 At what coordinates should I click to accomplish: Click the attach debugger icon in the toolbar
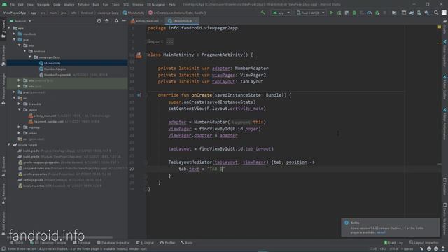[377, 13]
